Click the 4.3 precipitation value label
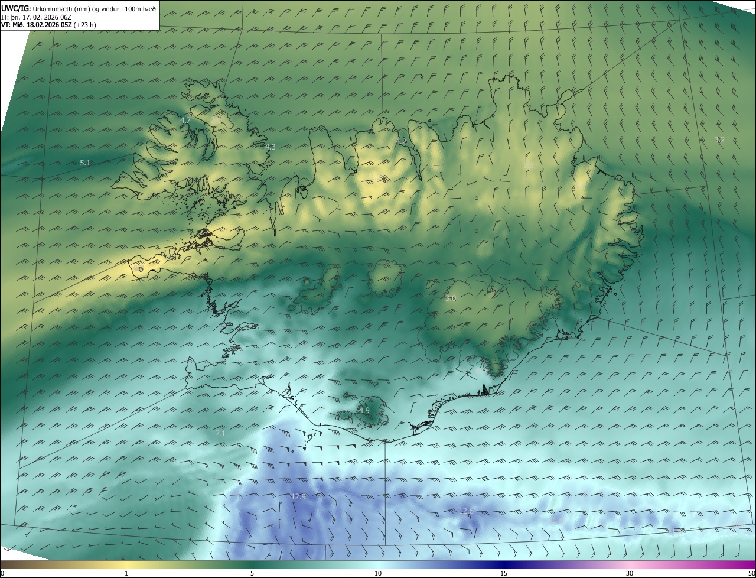 (270, 147)
